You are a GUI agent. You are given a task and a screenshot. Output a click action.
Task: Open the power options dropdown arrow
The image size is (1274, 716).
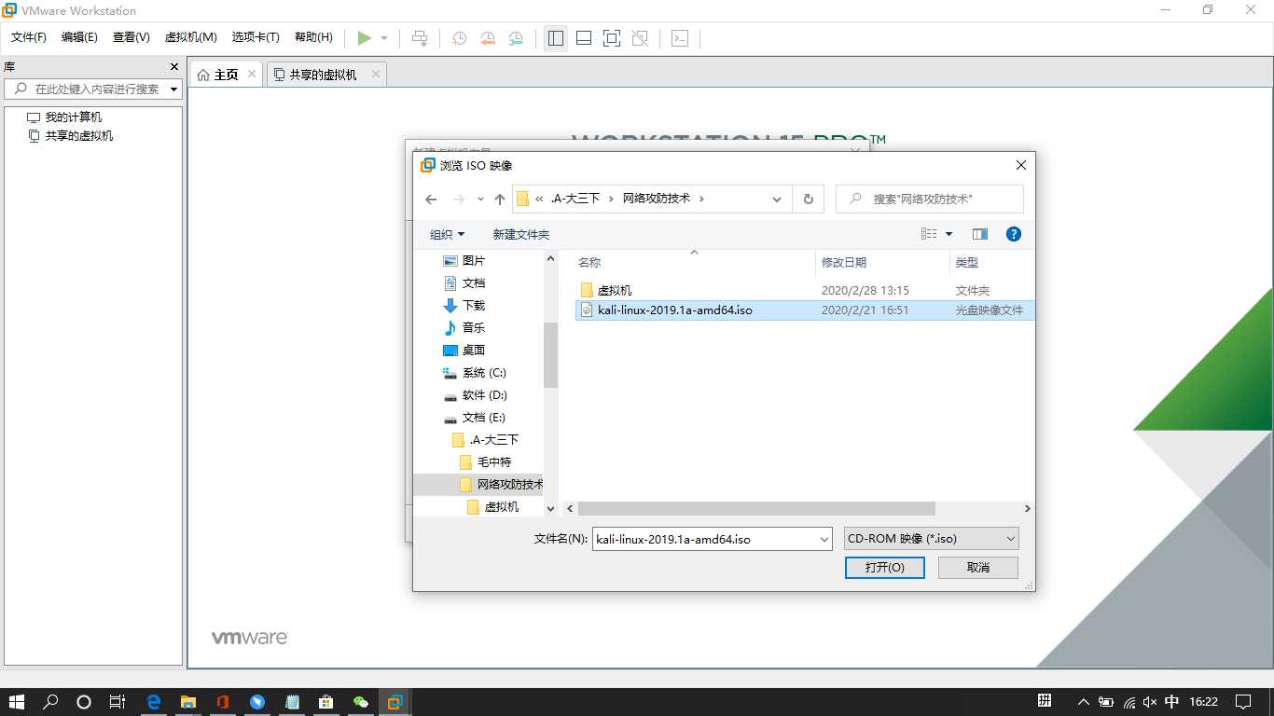(x=384, y=38)
